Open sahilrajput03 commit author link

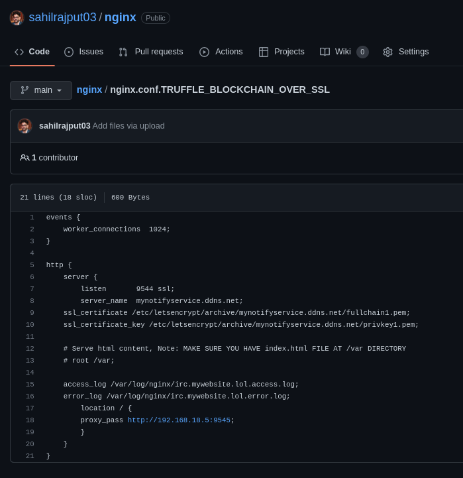[64, 126]
